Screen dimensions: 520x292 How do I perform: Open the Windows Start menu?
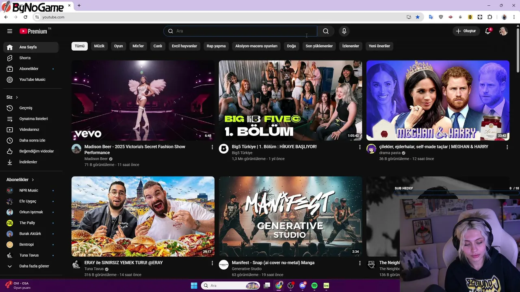coord(194,286)
